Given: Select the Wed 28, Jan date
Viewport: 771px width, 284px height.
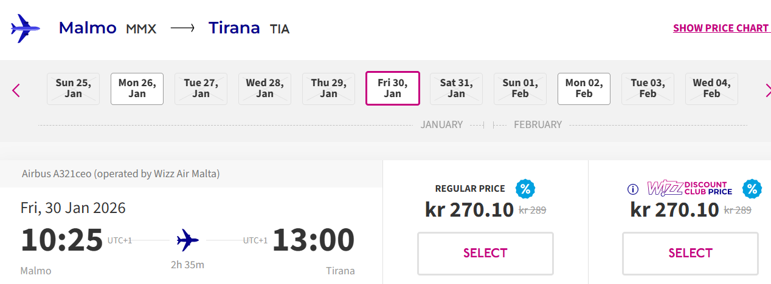Looking at the screenshot, I should click(264, 89).
